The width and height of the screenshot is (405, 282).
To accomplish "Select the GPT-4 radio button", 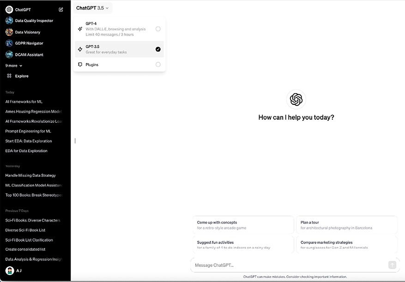I will tap(158, 29).
